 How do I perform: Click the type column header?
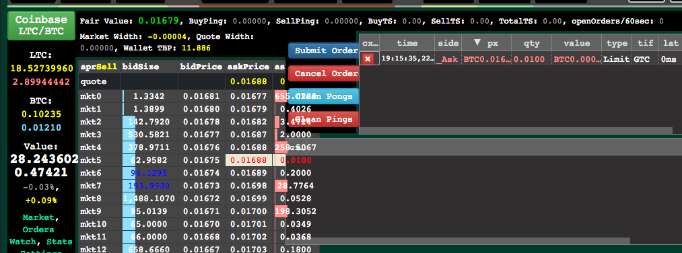pyautogui.click(x=617, y=43)
